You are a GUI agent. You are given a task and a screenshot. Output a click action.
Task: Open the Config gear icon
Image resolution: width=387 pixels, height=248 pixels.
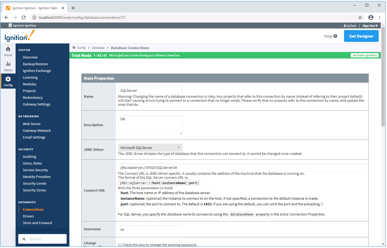8,79
